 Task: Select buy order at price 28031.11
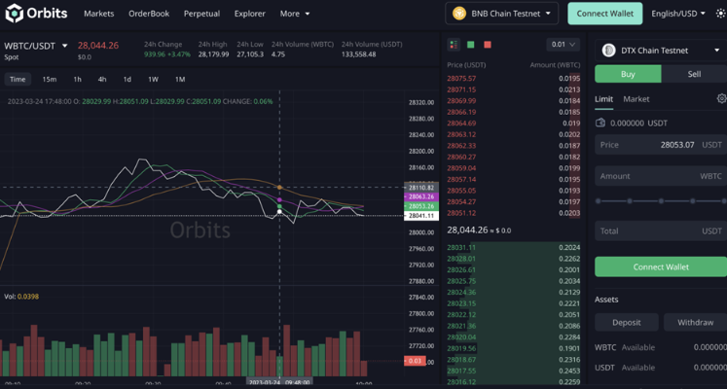(513, 247)
